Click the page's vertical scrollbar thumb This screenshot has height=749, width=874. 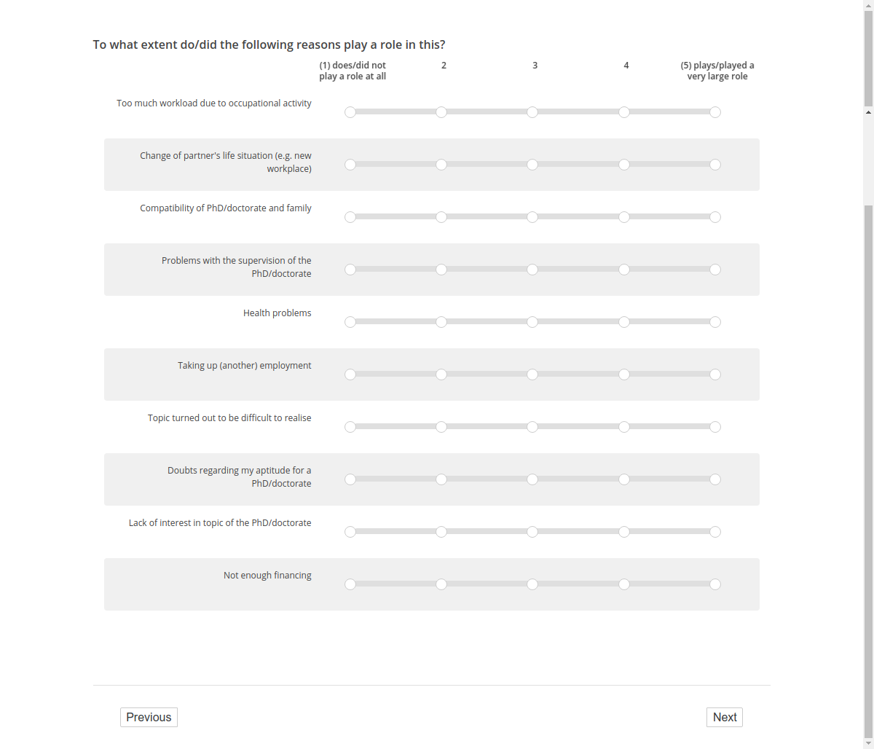868,437
